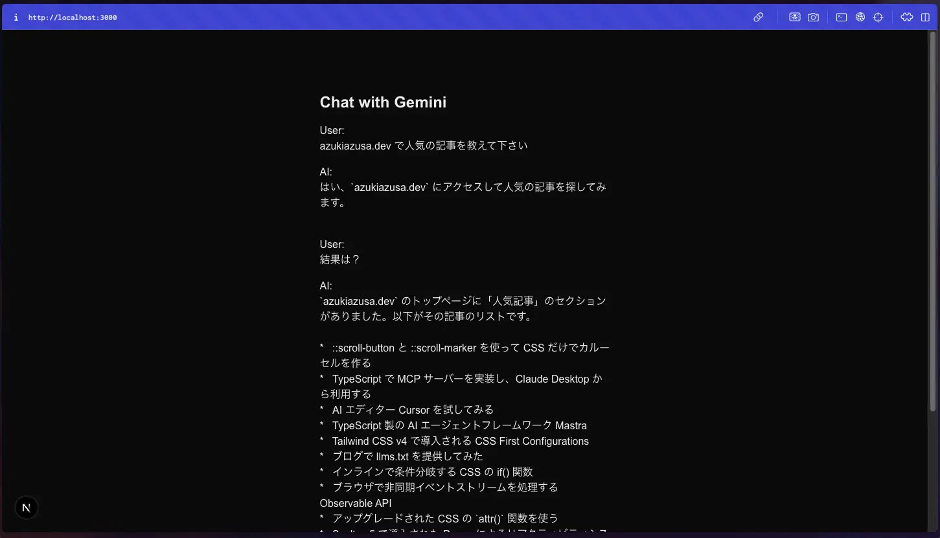Click the info icon beside the URL
The image size is (940, 538).
pos(16,17)
